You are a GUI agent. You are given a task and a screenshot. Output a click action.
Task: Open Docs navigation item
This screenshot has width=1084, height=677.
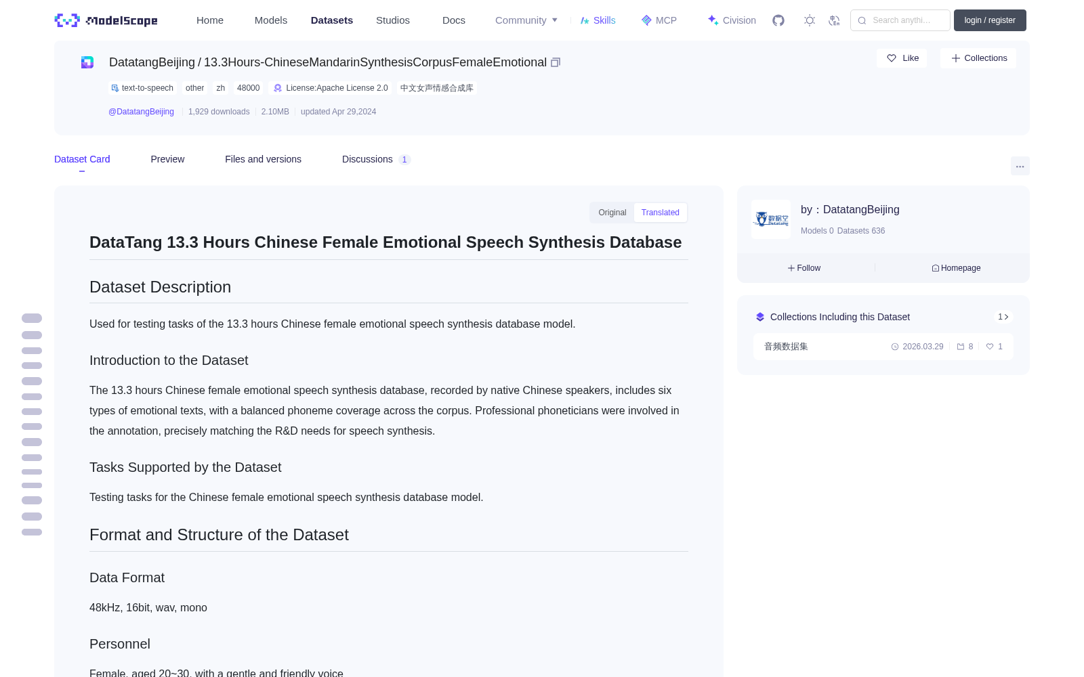tap(454, 20)
